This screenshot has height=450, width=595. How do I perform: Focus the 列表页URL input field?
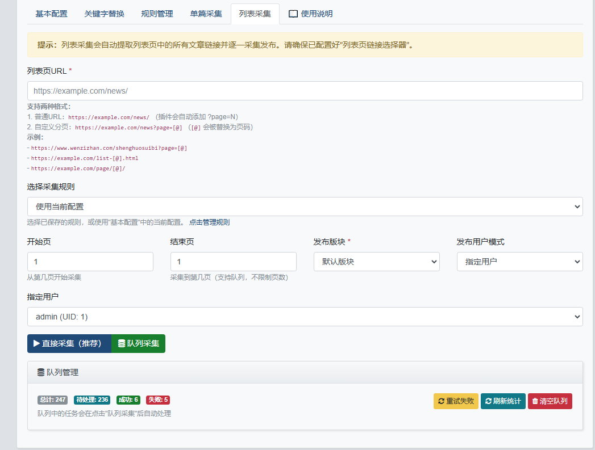pos(305,91)
